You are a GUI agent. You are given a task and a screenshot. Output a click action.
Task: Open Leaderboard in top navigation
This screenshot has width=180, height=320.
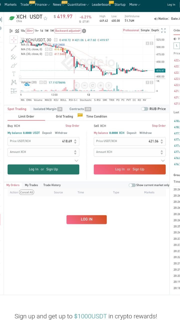click(x=101, y=4)
